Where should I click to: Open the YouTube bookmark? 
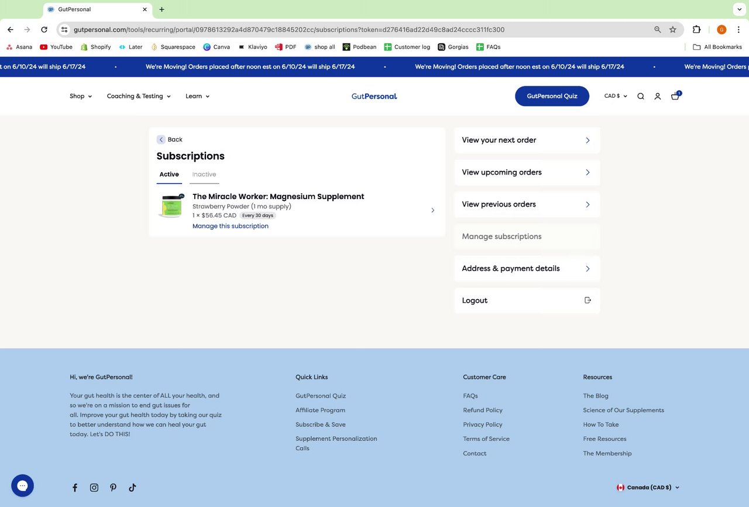(x=56, y=47)
